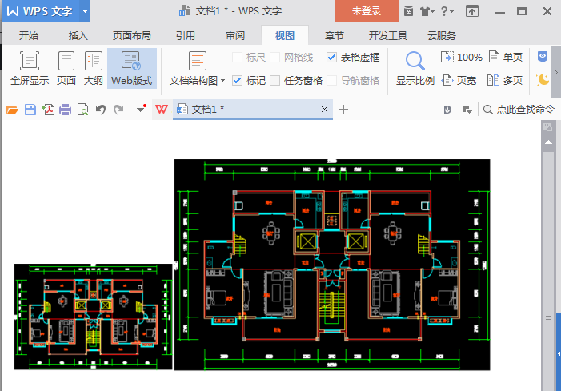Switch to Outline view
Image resolution: width=561 pixels, height=391 pixels.
[93, 68]
